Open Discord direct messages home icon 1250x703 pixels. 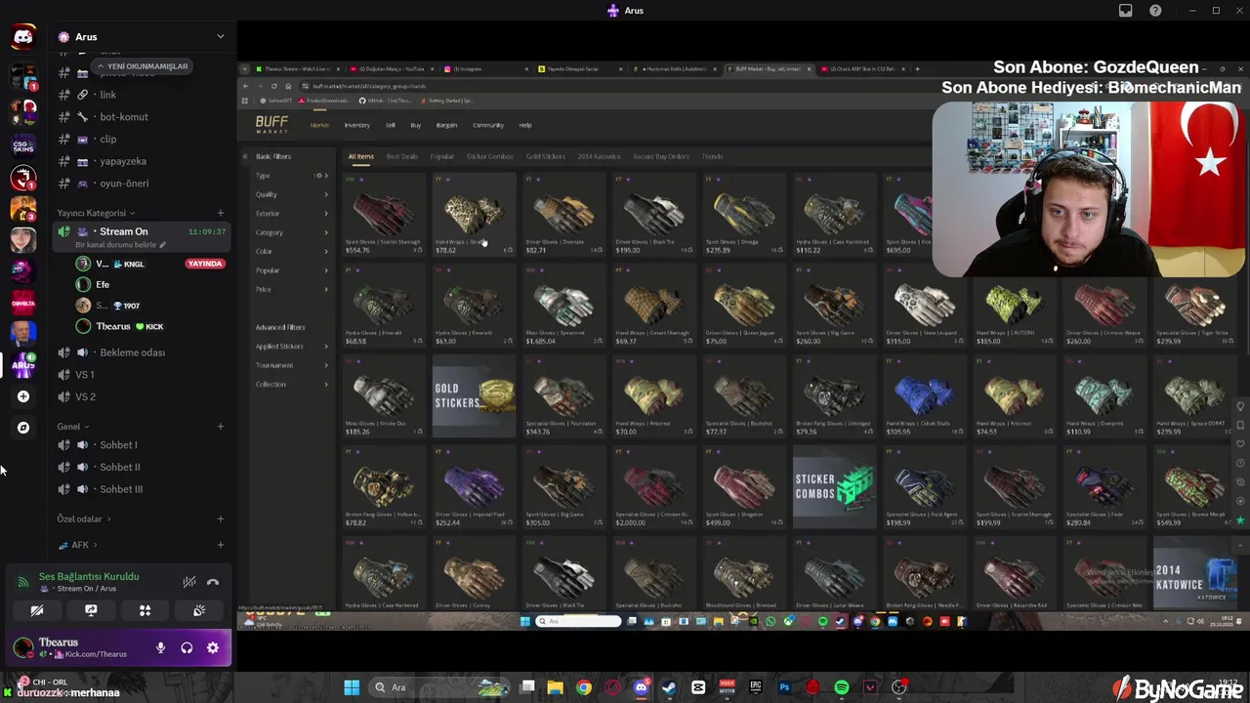click(23, 37)
